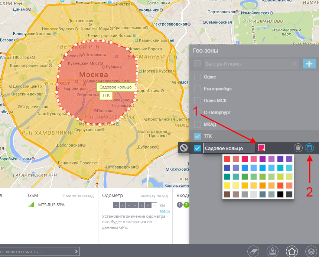The width and height of the screenshot is (319, 257).
Task: Check the МКАД geo-zone checkbox
Action: [197, 124]
